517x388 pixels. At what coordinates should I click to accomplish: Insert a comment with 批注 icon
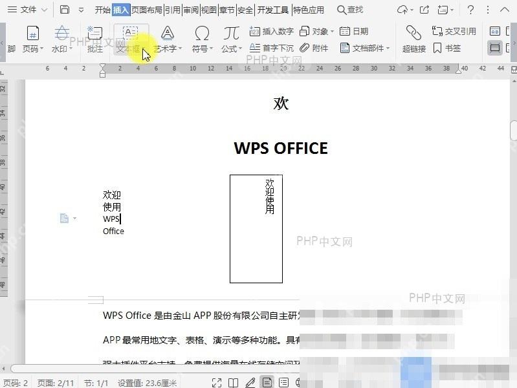95,33
